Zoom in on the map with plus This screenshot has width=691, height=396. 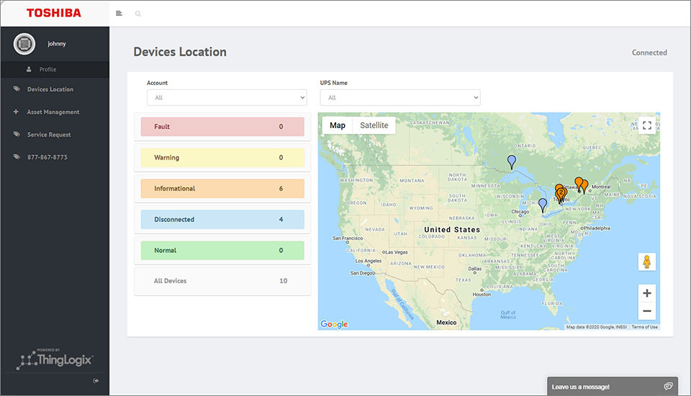coord(647,293)
